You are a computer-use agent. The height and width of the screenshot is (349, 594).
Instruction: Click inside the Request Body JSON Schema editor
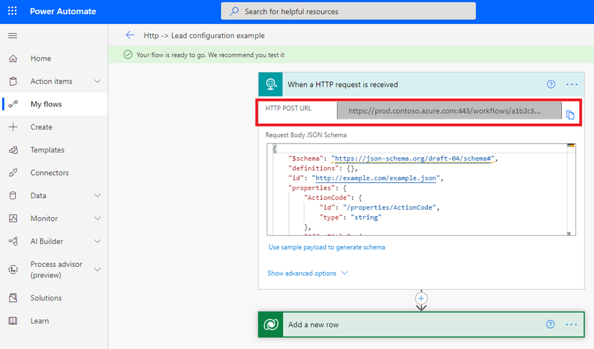pos(421,189)
